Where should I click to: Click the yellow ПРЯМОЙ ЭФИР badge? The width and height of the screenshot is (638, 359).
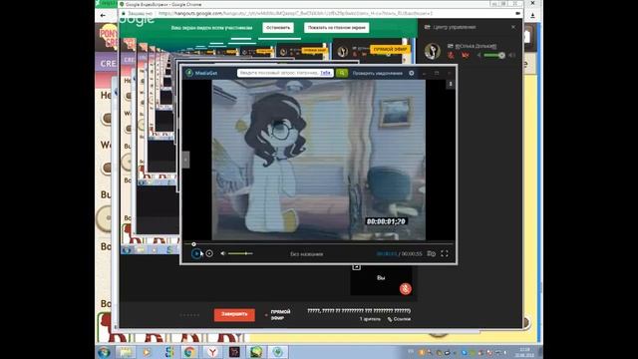point(390,49)
